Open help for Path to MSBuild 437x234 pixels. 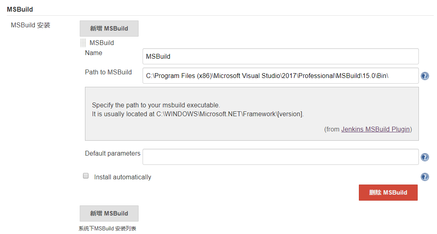(x=425, y=76)
